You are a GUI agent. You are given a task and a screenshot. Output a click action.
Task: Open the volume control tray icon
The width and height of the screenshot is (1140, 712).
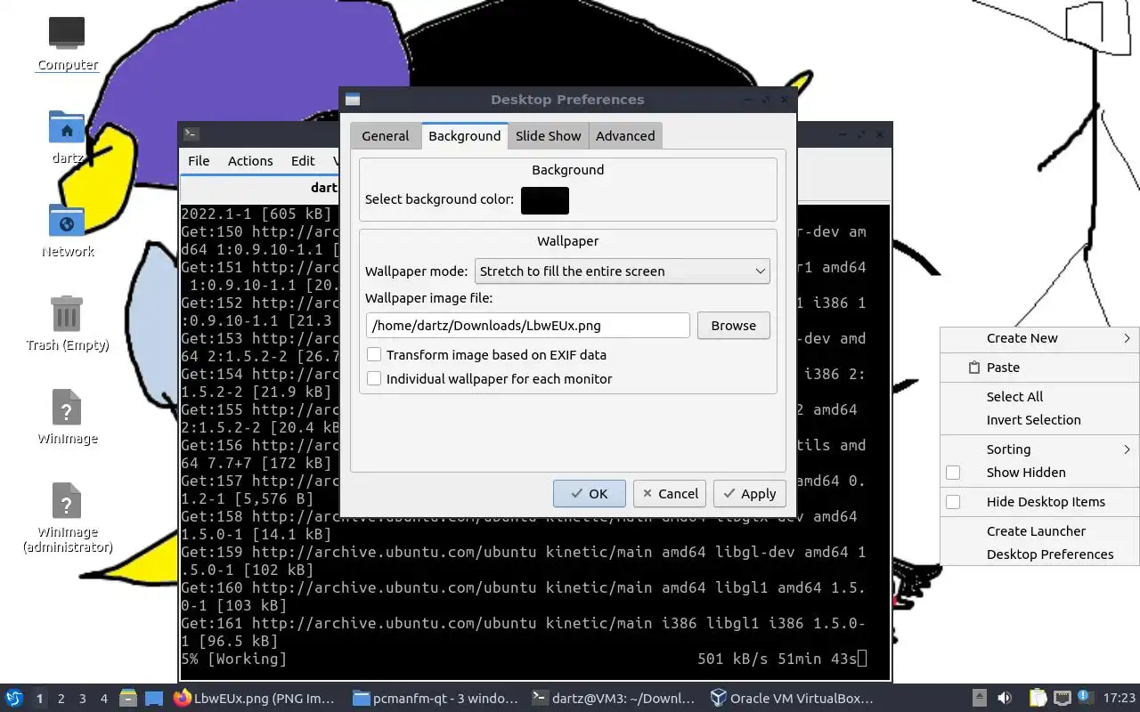click(x=1005, y=699)
